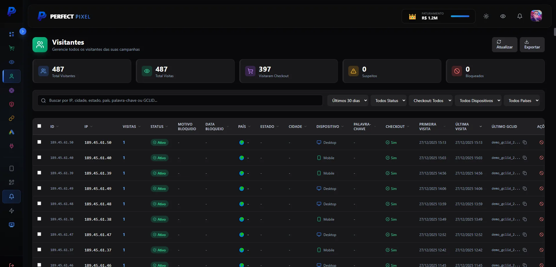Check the select-all checkbox in table header
556x267 pixels.
39,126
